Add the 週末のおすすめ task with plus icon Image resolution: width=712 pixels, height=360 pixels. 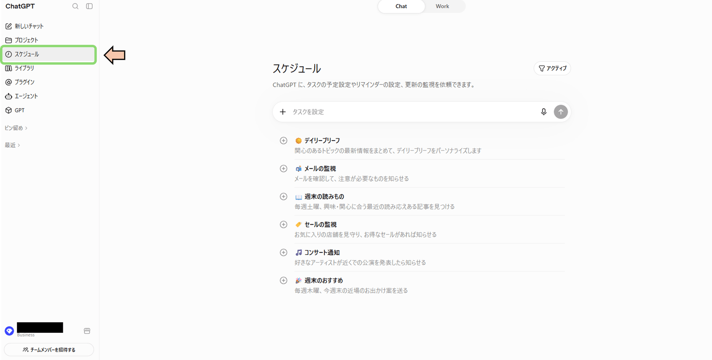283,280
